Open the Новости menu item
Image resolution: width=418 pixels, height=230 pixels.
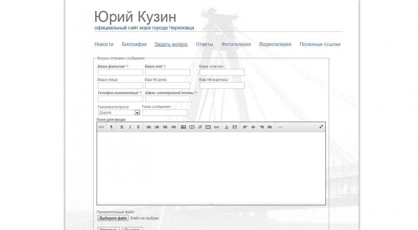[x=104, y=44]
